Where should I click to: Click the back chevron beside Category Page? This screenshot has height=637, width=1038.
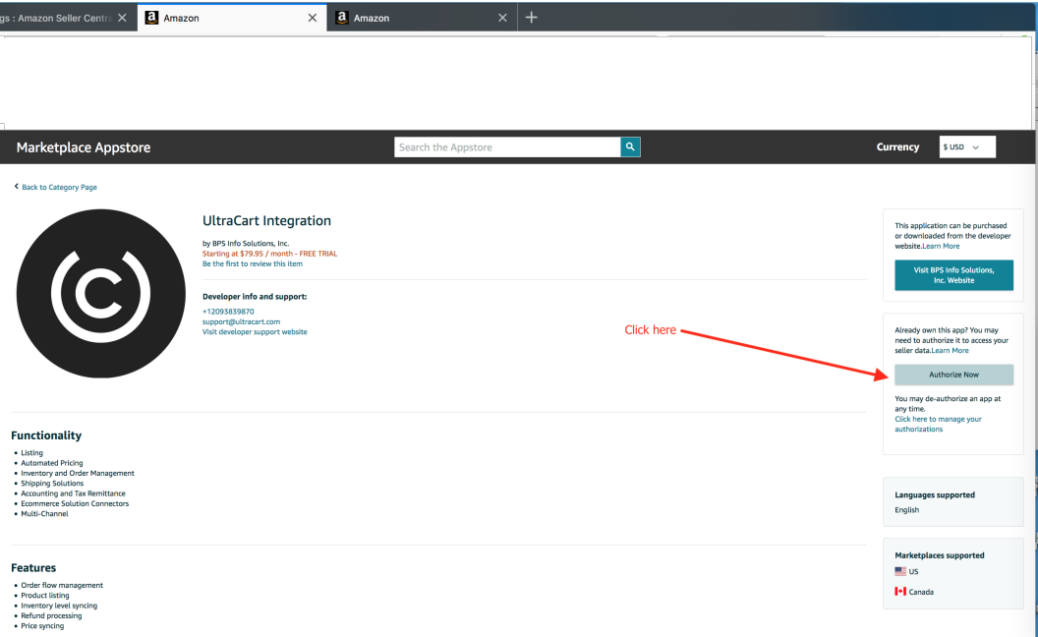[x=17, y=187]
